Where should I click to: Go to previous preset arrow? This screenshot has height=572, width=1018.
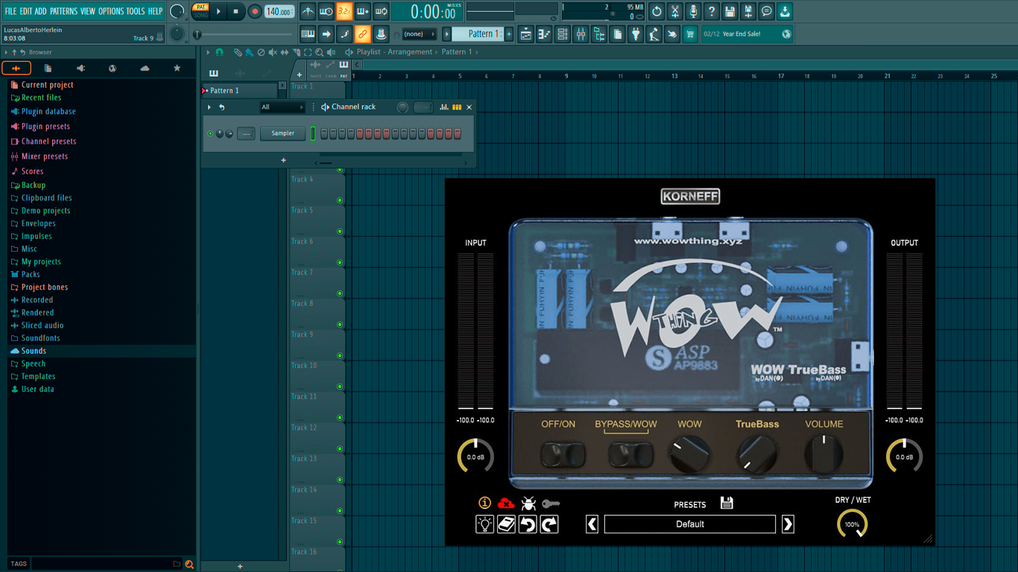click(592, 524)
